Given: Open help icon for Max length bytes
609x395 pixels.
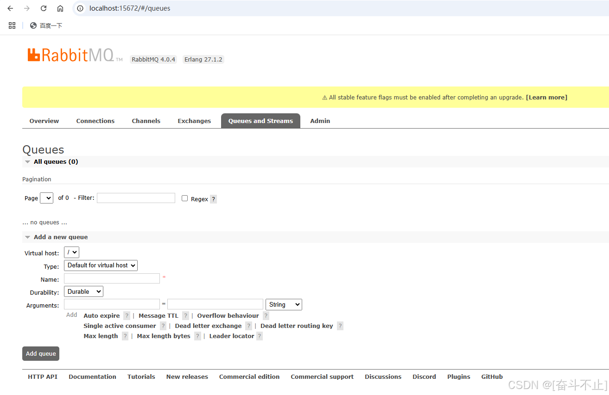Looking at the screenshot, I should (x=197, y=336).
